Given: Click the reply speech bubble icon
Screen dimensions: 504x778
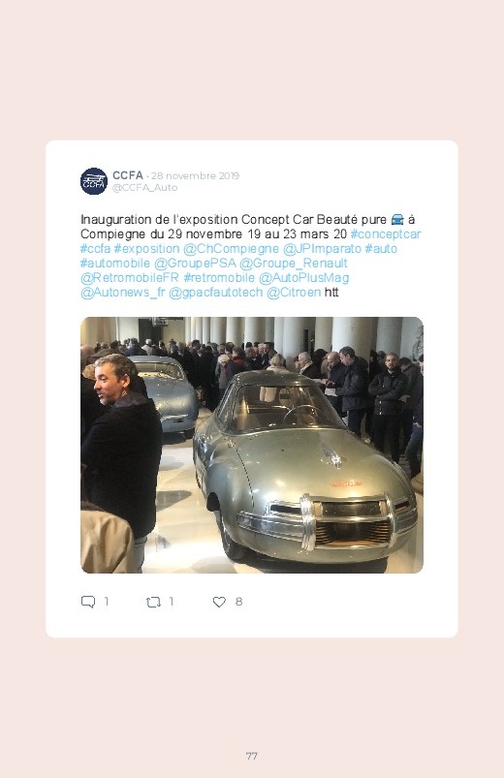Looking at the screenshot, I should click(88, 602).
